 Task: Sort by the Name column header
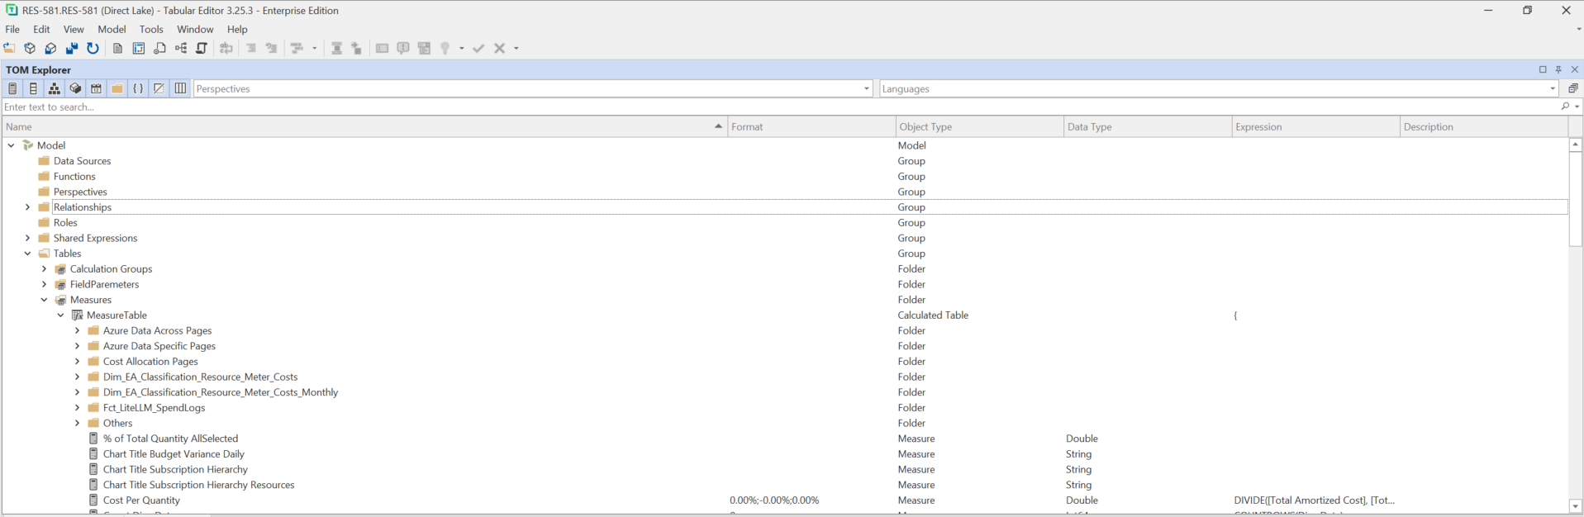364,126
